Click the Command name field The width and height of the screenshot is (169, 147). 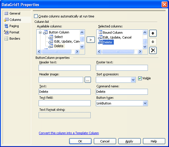pos(122,92)
